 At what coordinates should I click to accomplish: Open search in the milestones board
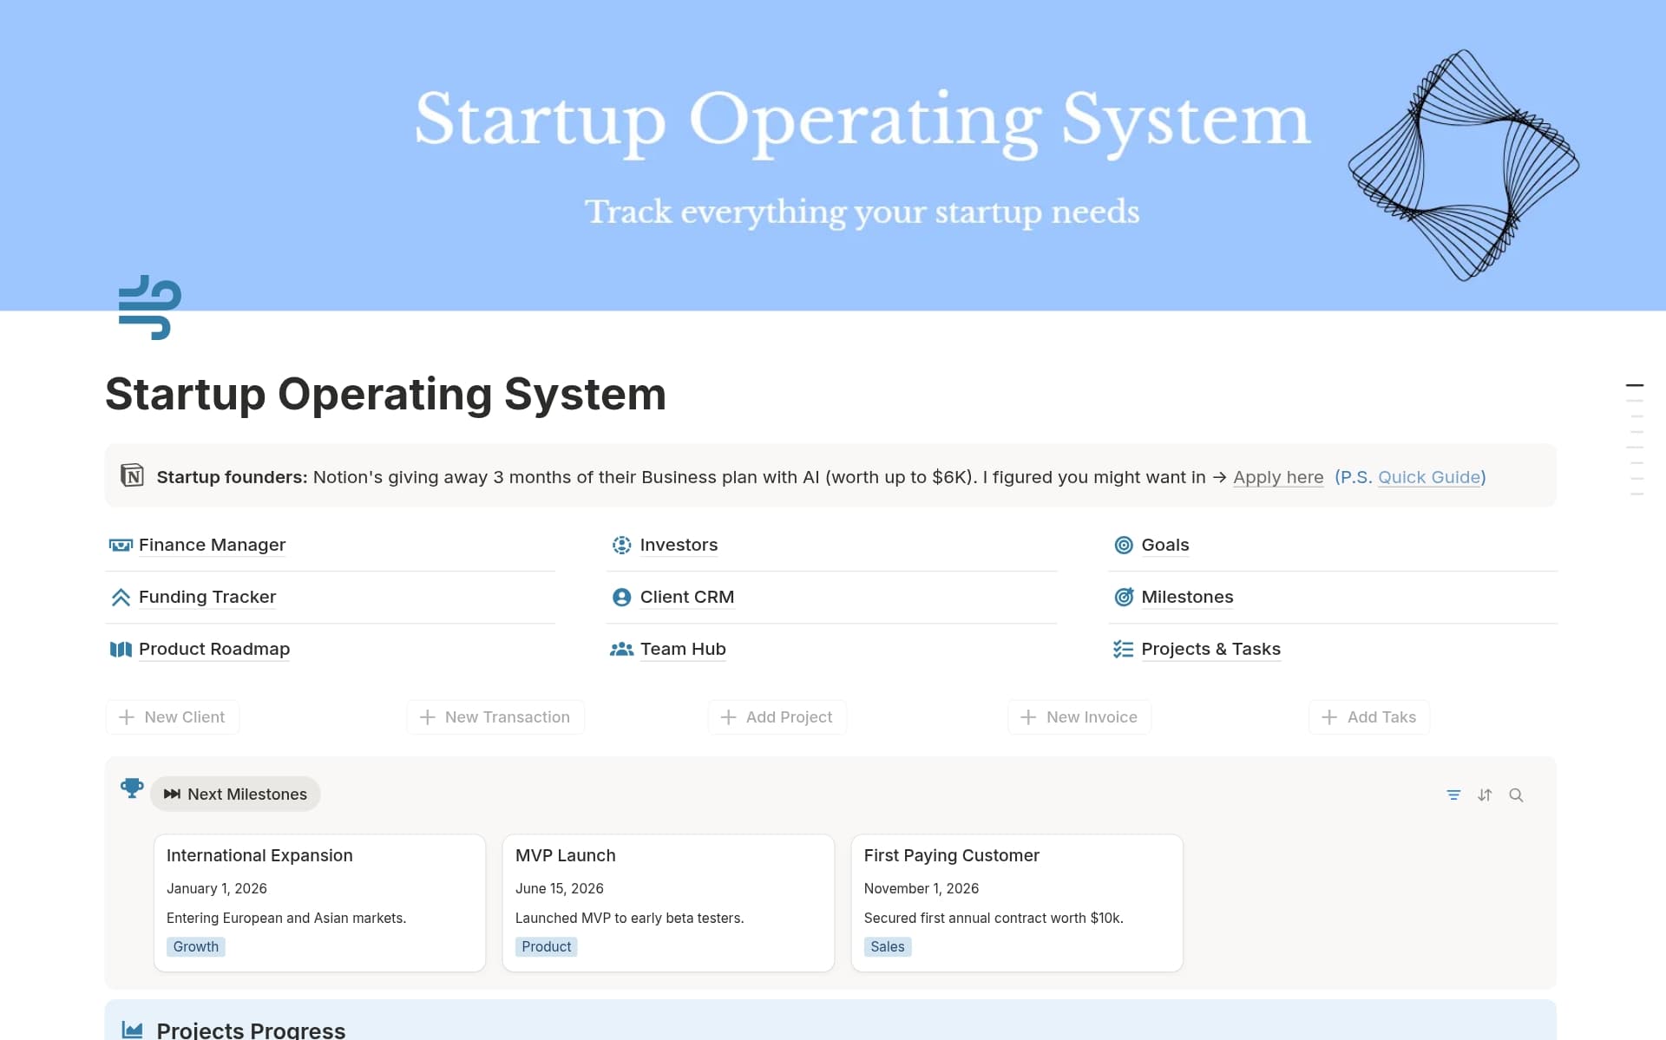(1516, 795)
